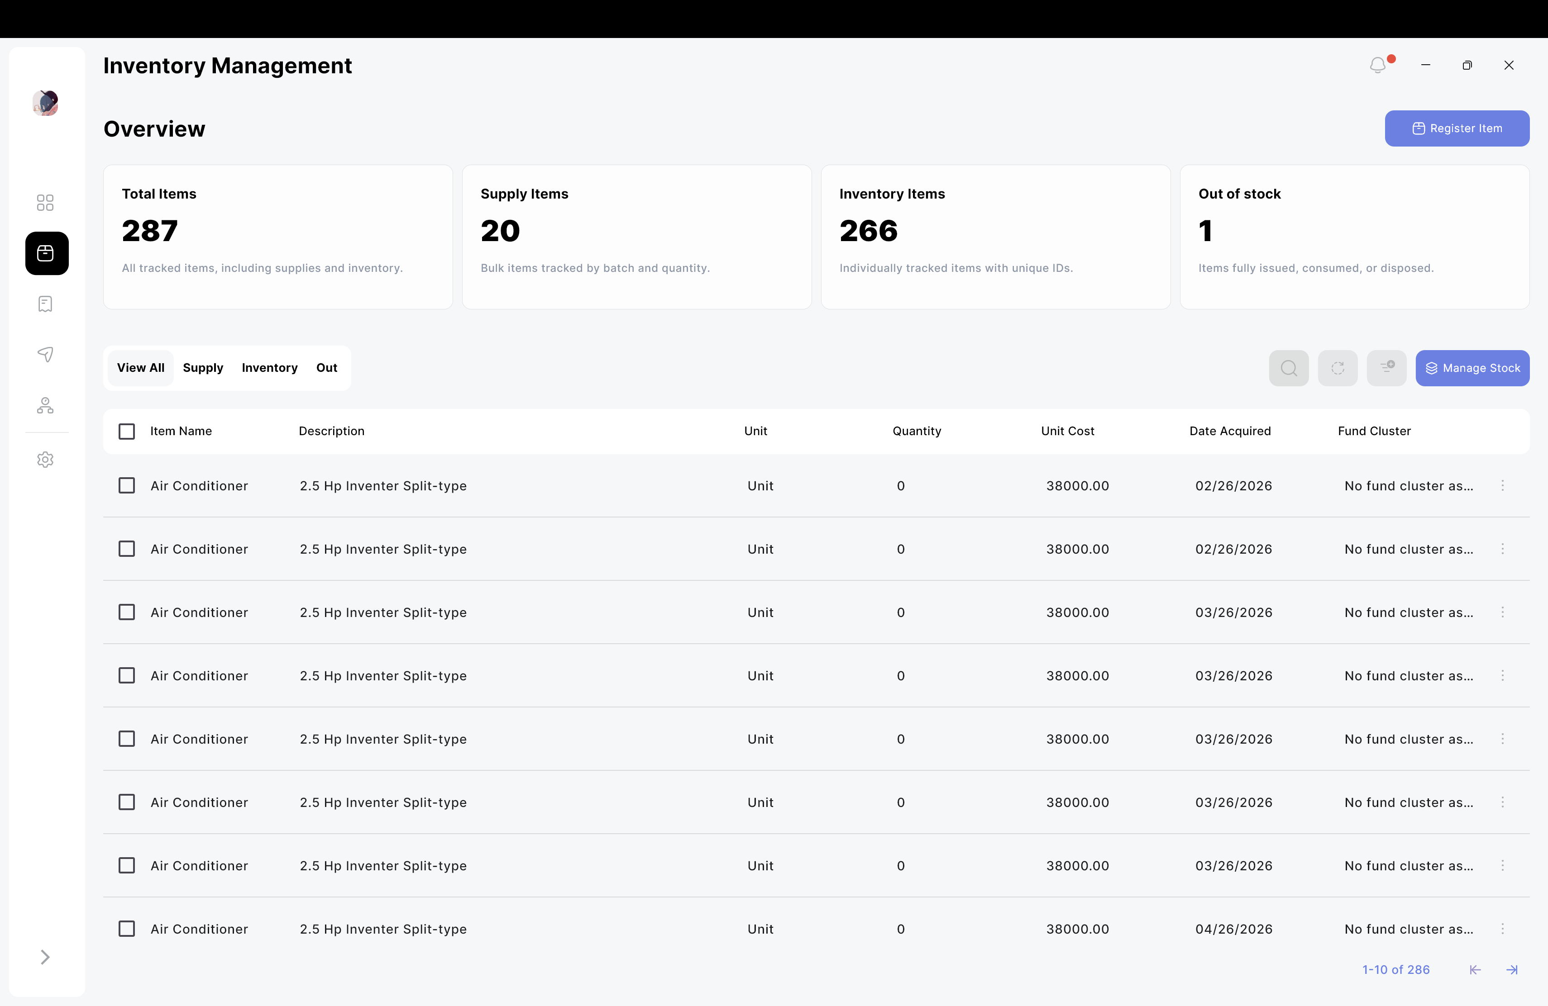
Task: Open the three-dot menu of first row
Action: click(x=1502, y=485)
